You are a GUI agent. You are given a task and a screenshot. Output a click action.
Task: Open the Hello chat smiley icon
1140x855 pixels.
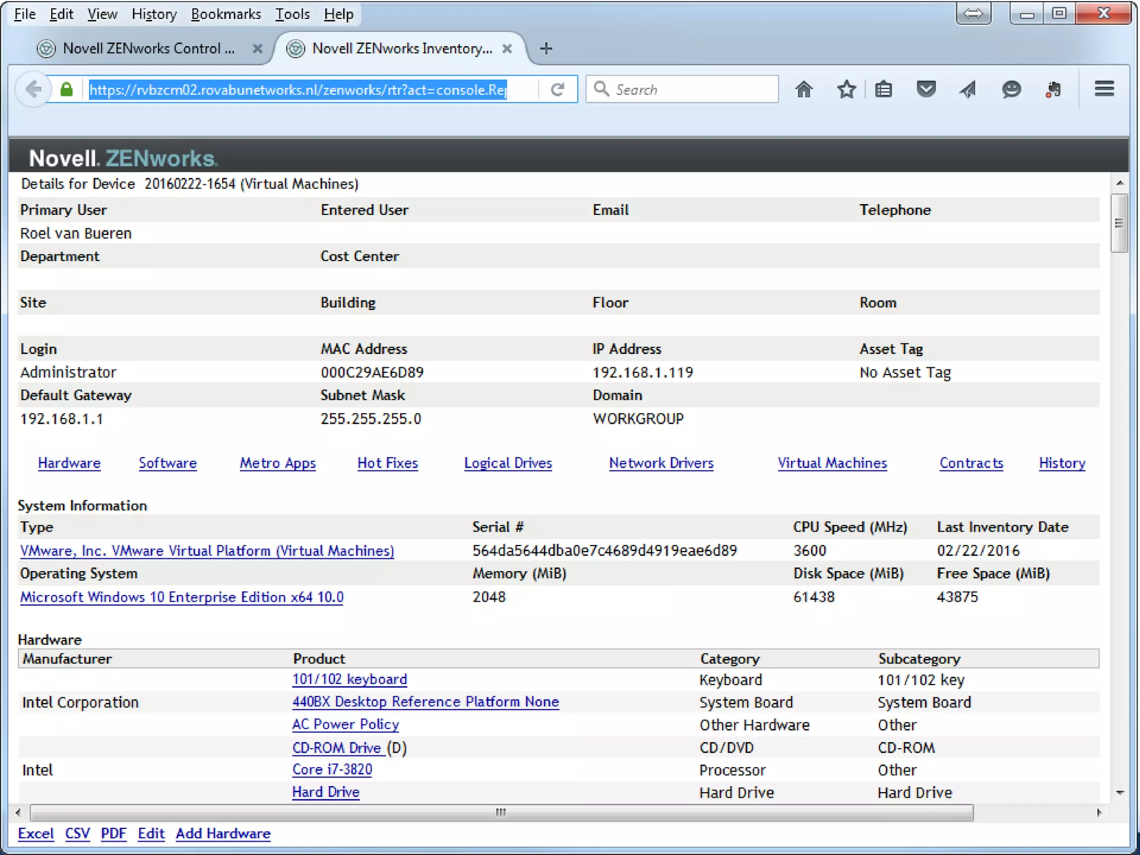(1011, 89)
